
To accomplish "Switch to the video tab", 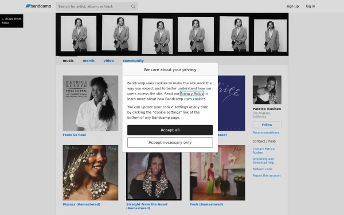I will click(x=108, y=61).
